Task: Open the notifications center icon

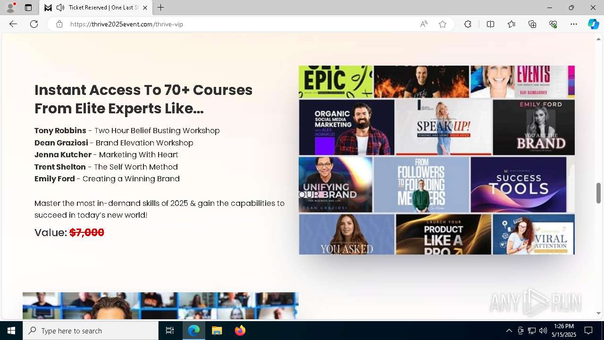Action: tap(588, 331)
